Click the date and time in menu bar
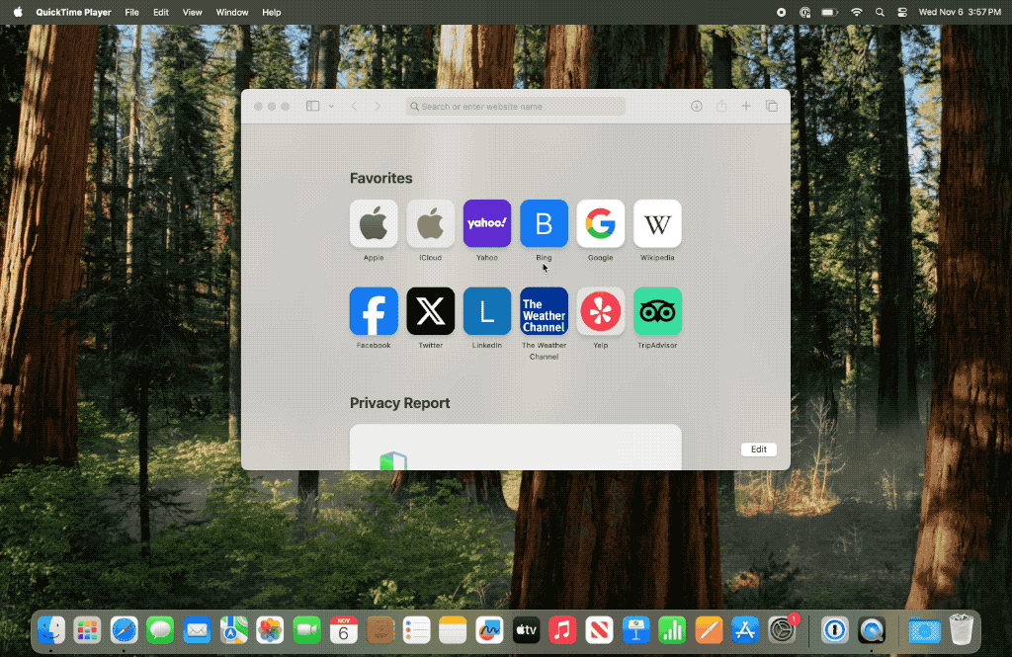 pos(960,12)
